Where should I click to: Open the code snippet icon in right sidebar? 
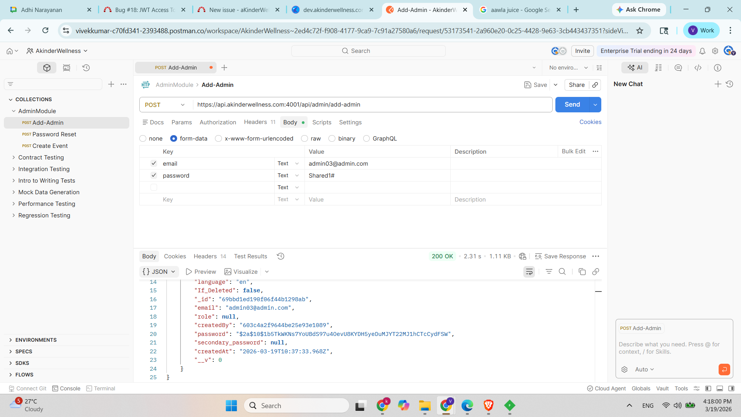coord(698,68)
